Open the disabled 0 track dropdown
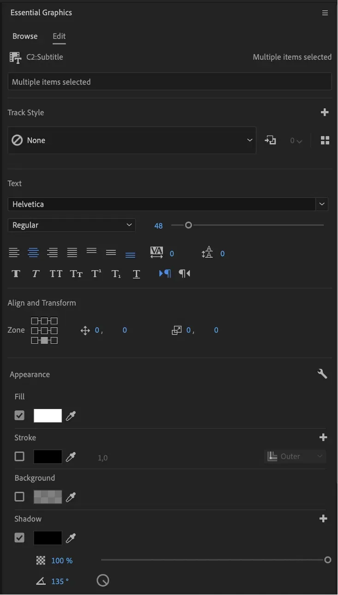The height and width of the screenshot is (595, 338). click(x=296, y=141)
